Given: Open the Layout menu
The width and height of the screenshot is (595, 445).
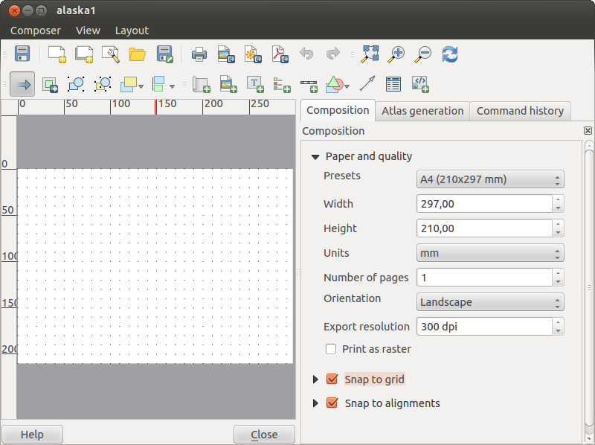Looking at the screenshot, I should 132,31.
